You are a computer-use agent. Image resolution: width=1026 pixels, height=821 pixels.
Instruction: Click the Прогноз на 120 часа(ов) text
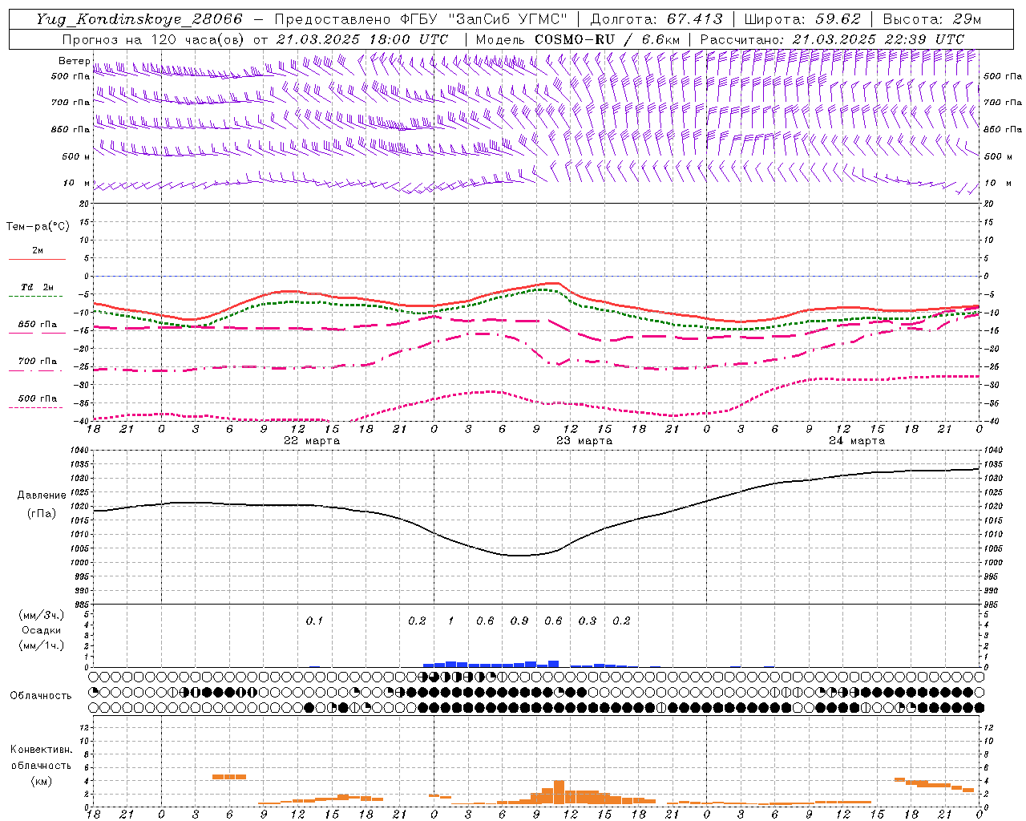[x=154, y=39]
